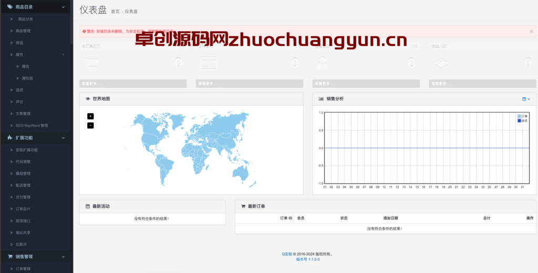This screenshot has width=538, height=273.
Task: Click the Q定制 footer link
Action: click(x=287, y=254)
